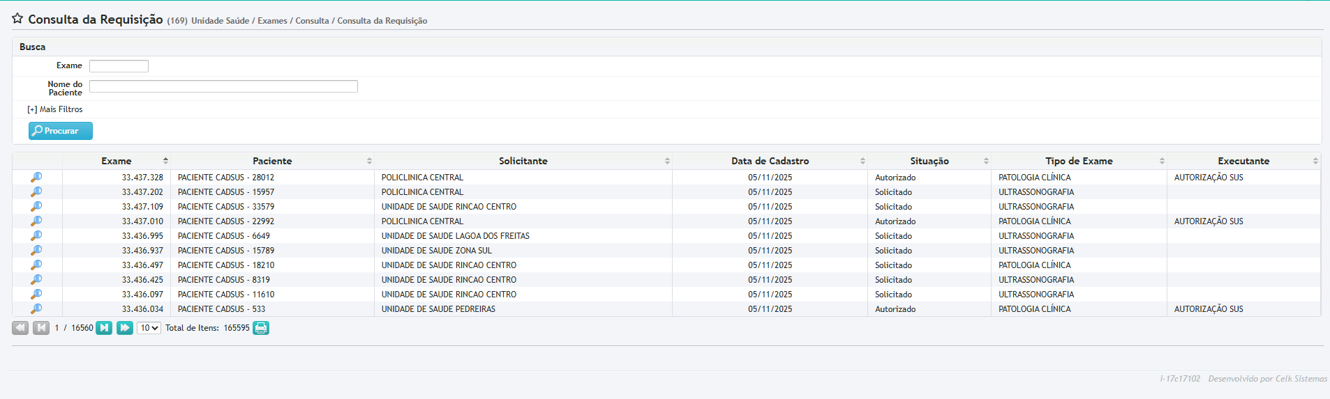Focus the Nome do Paciente field
This screenshot has height=399, width=1330.
[x=223, y=86]
